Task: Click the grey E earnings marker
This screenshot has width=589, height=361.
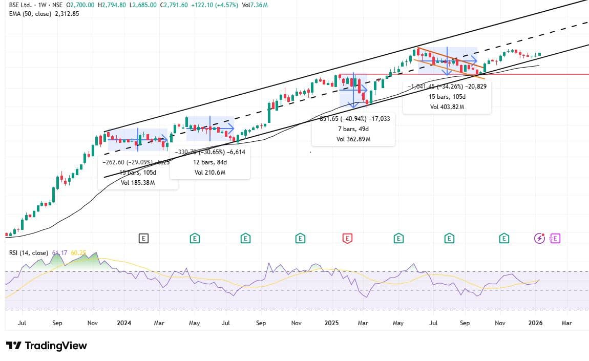Action: [x=143, y=238]
